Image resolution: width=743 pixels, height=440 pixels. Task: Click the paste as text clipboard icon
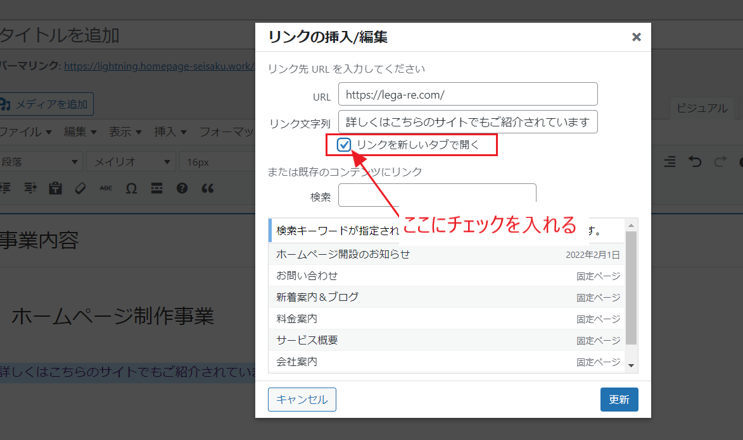[x=55, y=188]
